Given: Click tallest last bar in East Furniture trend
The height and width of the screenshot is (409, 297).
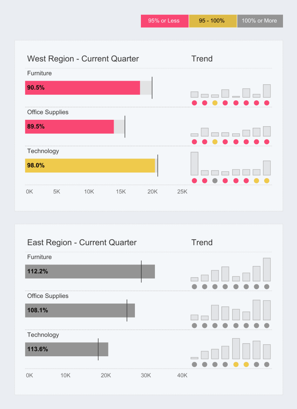Looking at the screenshot, I should pos(267,270).
